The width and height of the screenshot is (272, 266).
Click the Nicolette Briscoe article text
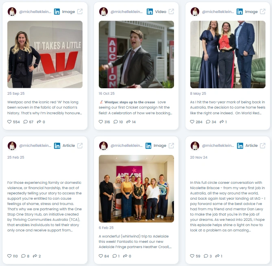click(x=228, y=206)
